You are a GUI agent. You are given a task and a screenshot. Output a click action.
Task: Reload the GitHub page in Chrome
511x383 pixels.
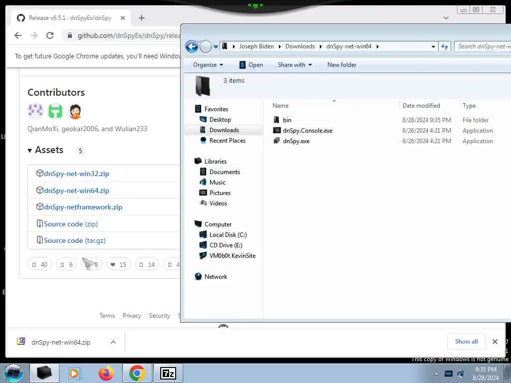click(50, 35)
